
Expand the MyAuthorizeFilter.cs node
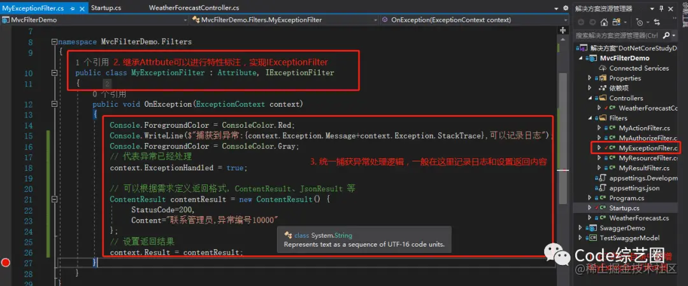[599, 138]
